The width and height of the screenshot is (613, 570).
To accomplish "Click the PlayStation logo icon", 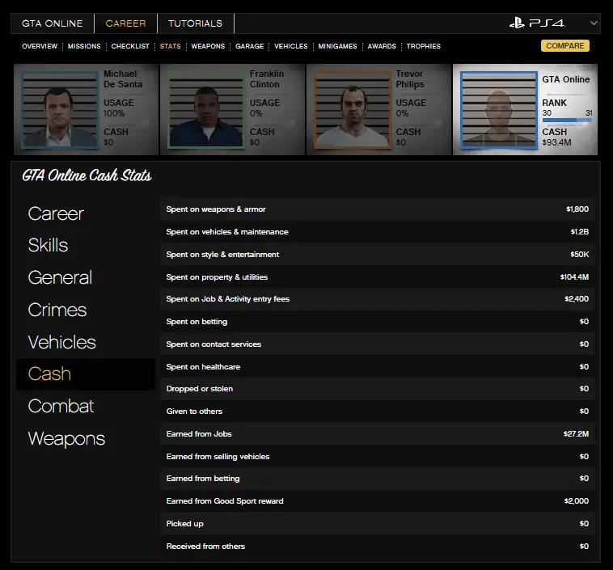I will [517, 23].
